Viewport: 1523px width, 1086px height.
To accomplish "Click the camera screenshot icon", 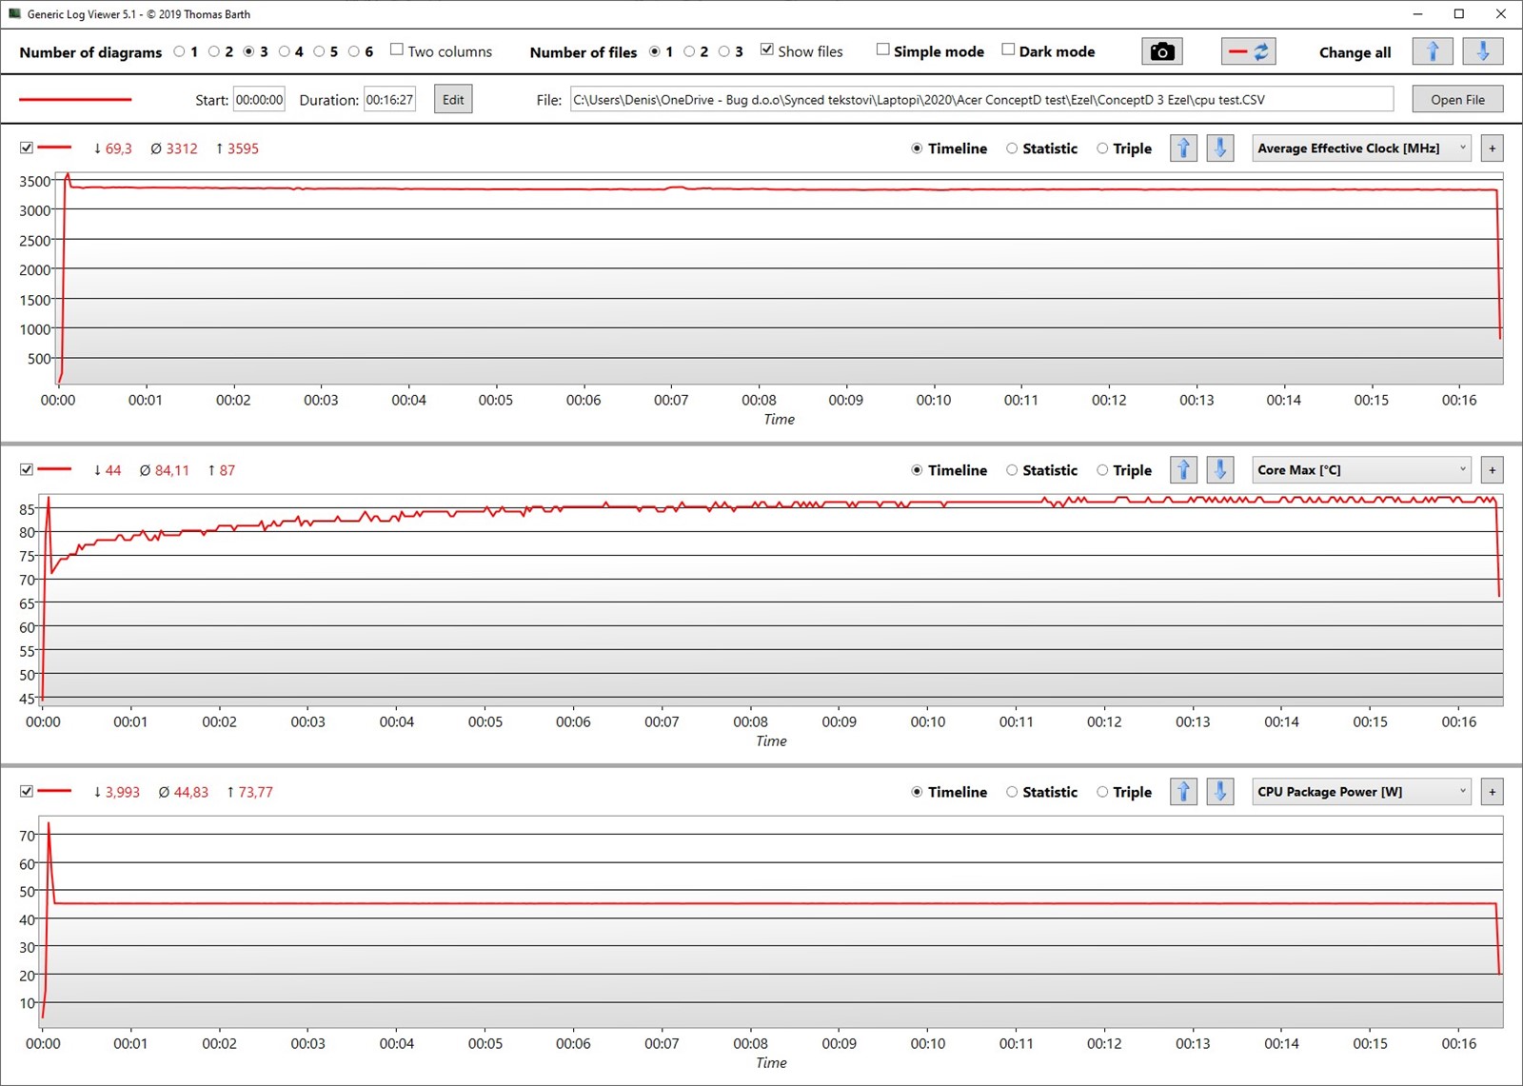I will tap(1161, 51).
